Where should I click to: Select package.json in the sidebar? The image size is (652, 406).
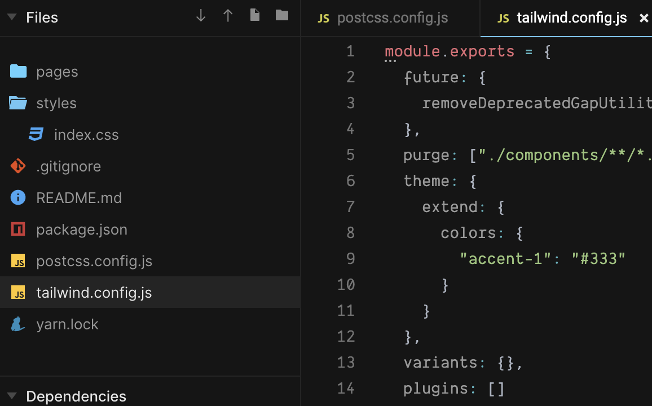point(81,229)
